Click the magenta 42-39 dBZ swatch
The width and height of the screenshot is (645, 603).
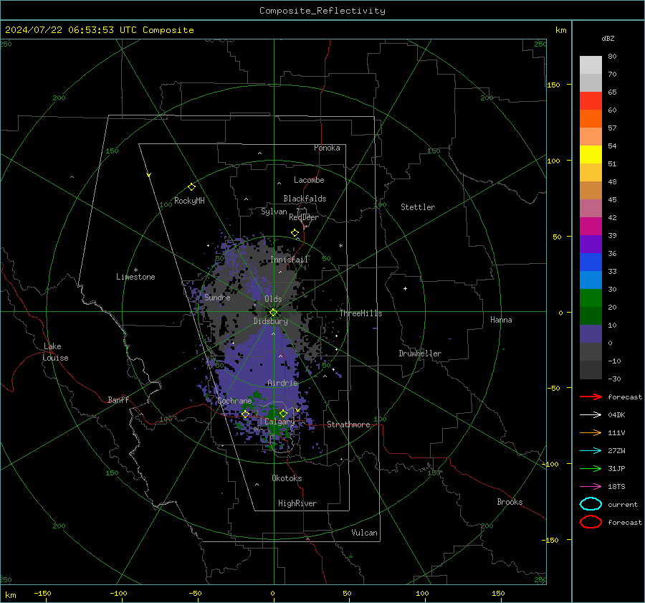[x=591, y=227]
